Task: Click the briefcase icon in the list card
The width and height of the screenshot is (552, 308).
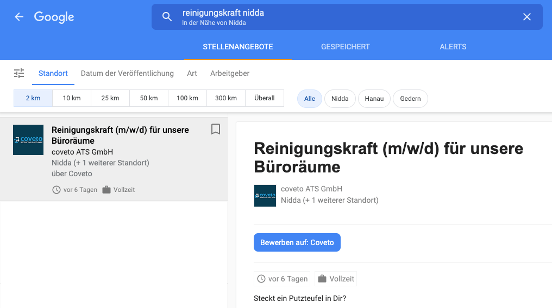Action: point(106,190)
